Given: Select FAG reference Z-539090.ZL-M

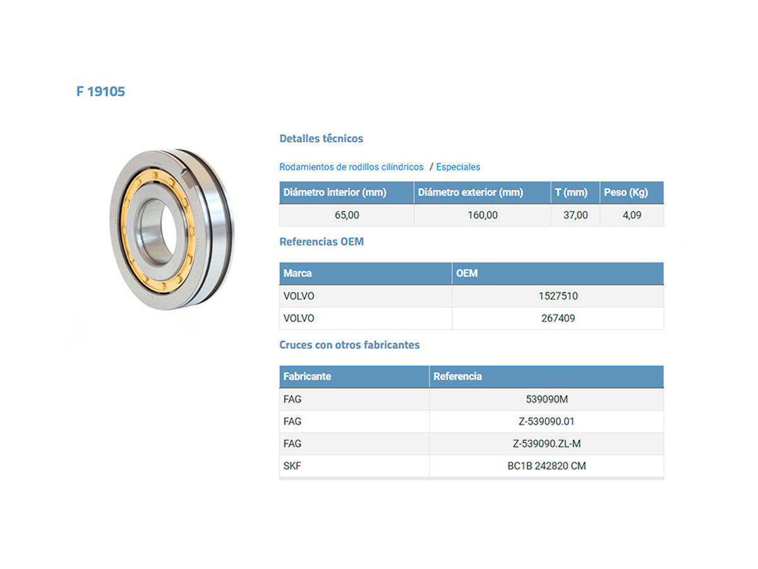Looking at the screenshot, I should (x=547, y=444).
